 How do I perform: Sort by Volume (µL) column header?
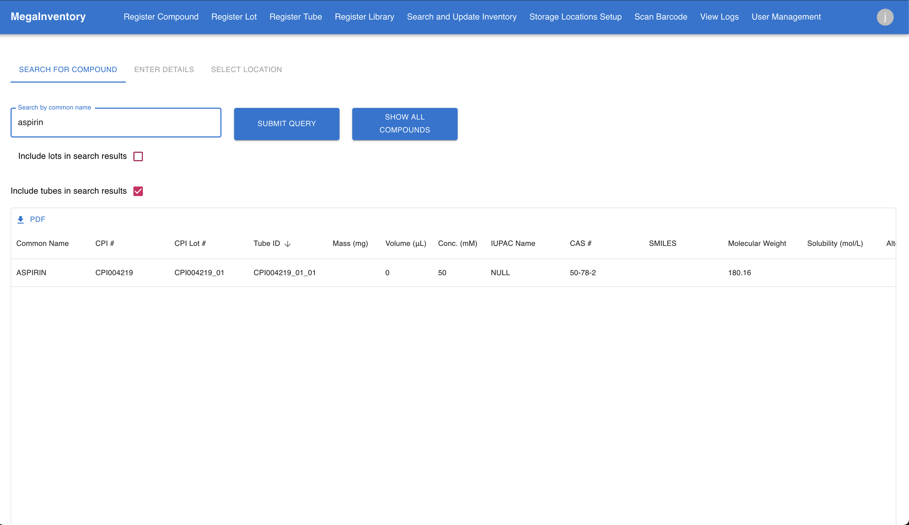(406, 243)
